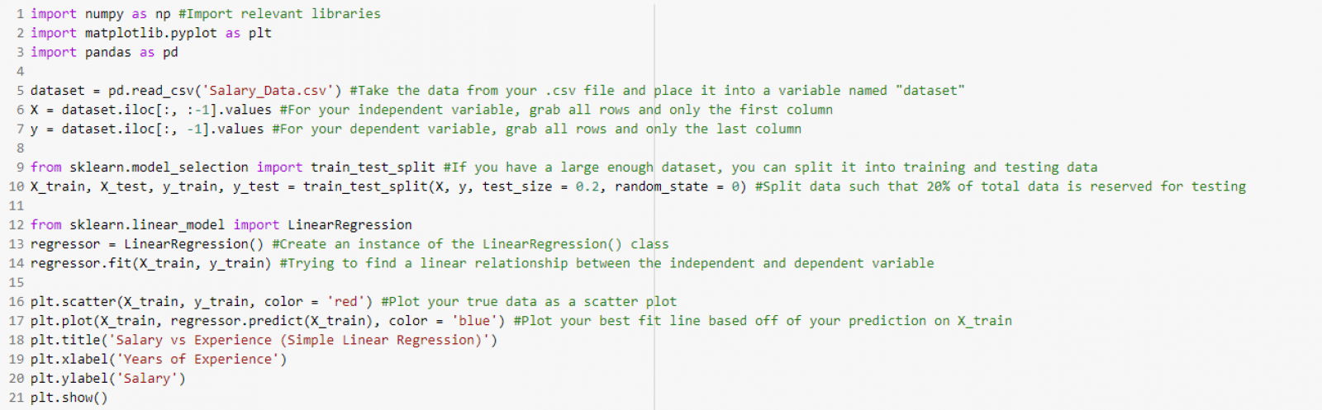Click the y = dataset.iloc assignment
1322x410 pixels.
(147, 129)
